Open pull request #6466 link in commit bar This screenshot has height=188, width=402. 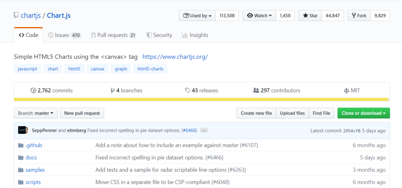(x=189, y=130)
